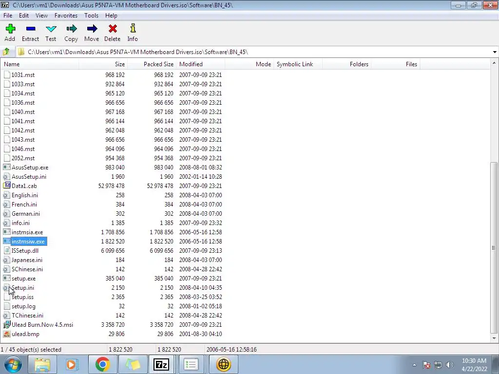Open the File menu
Image resolution: width=499 pixels, height=374 pixels.
click(x=8, y=15)
